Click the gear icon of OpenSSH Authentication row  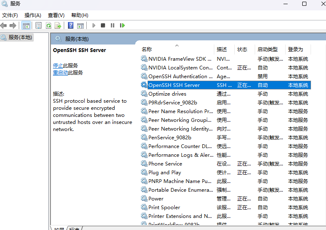[x=144, y=76]
